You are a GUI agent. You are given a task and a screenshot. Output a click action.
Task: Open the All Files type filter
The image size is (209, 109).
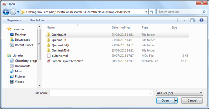point(179,93)
